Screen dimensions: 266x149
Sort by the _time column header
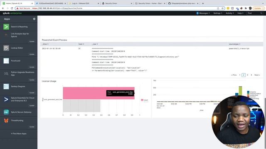coord(45,44)
